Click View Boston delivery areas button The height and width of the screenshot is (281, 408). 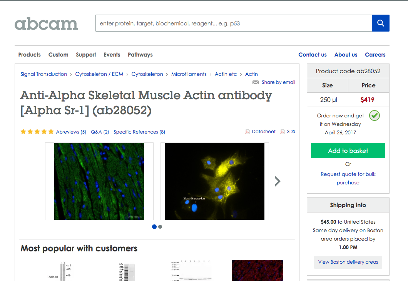348,262
